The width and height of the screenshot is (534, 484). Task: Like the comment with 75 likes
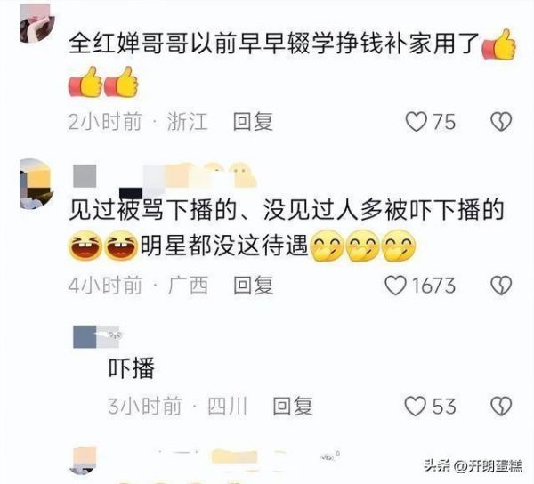click(416, 122)
